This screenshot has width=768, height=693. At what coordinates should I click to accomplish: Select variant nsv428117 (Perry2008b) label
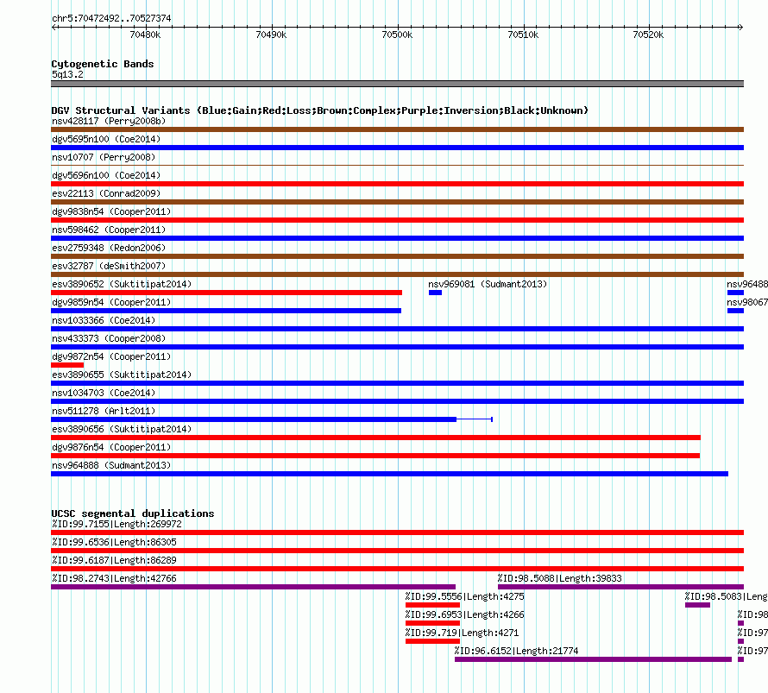109,121
